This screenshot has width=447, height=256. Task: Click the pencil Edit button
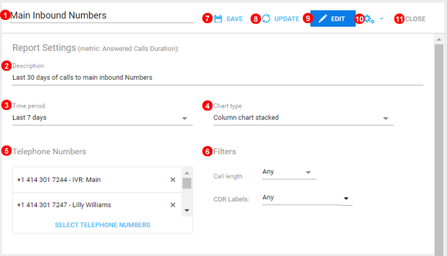[333, 19]
